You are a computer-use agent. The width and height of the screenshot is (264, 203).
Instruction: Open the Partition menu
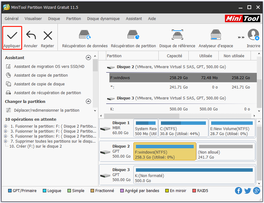[x=74, y=18]
